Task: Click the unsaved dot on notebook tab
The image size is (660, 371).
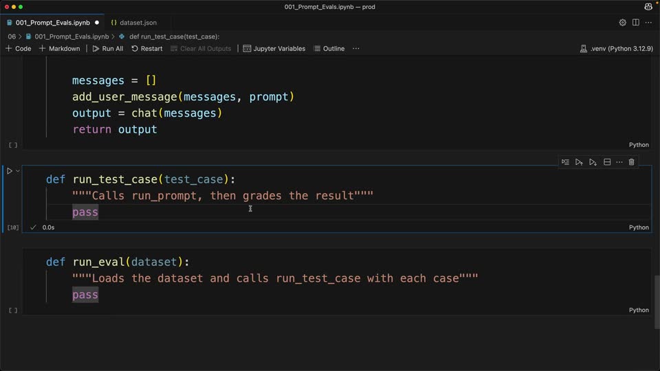Action: [x=97, y=23]
